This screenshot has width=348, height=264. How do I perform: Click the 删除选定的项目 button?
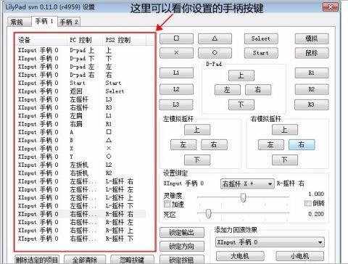pyautogui.click(x=37, y=260)
